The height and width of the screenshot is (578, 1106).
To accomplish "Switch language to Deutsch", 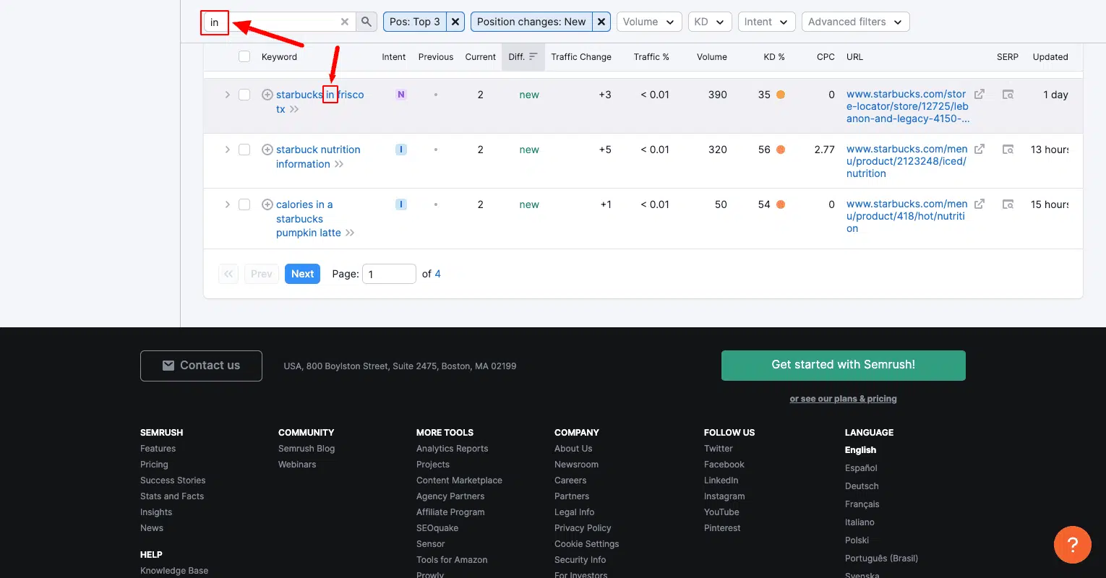I will [862, 486].
